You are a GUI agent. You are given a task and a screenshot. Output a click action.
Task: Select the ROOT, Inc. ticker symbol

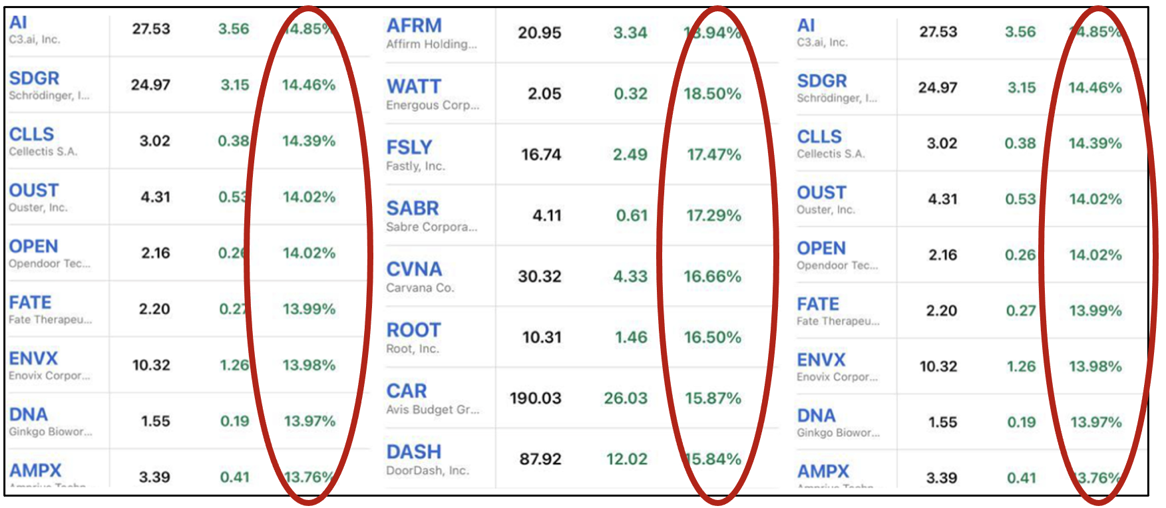click(x=413, y=330)
